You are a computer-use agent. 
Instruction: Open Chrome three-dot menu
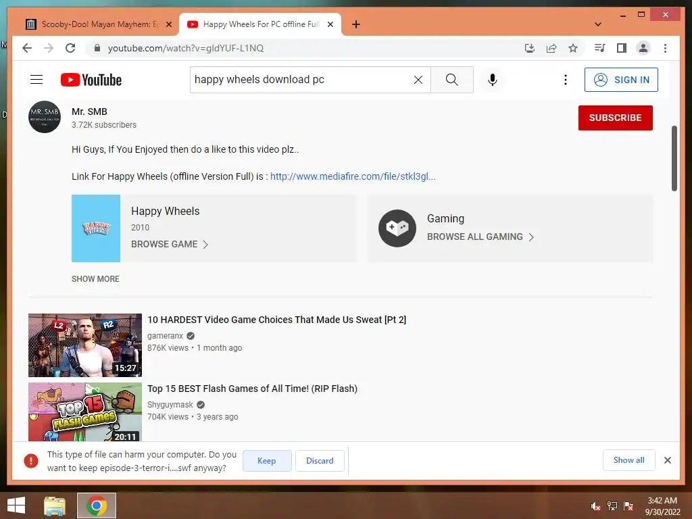coord(665,48)
